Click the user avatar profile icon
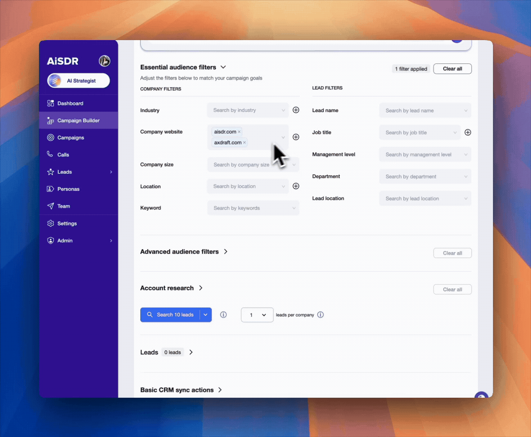This screenshot has width=531, height=437. pyautogui.click(x=104, y=61)
